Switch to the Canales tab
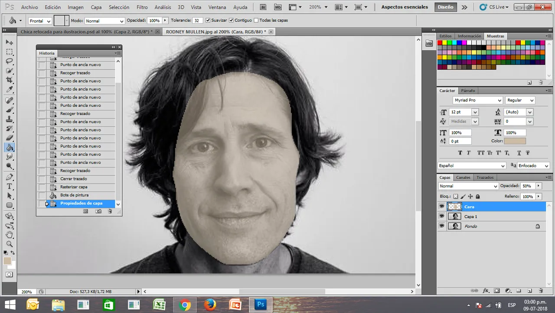This screenshot has height=313, width=555. point(463,177)
